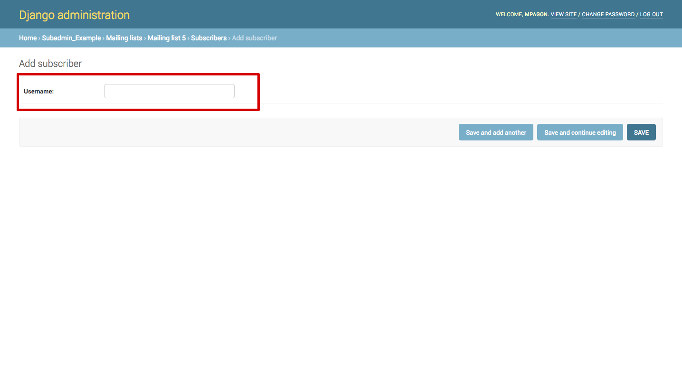Viewport: 682px width, 381px height.
Task: Click the Add subscriber page heading
Action: click(x=50, y=64)
